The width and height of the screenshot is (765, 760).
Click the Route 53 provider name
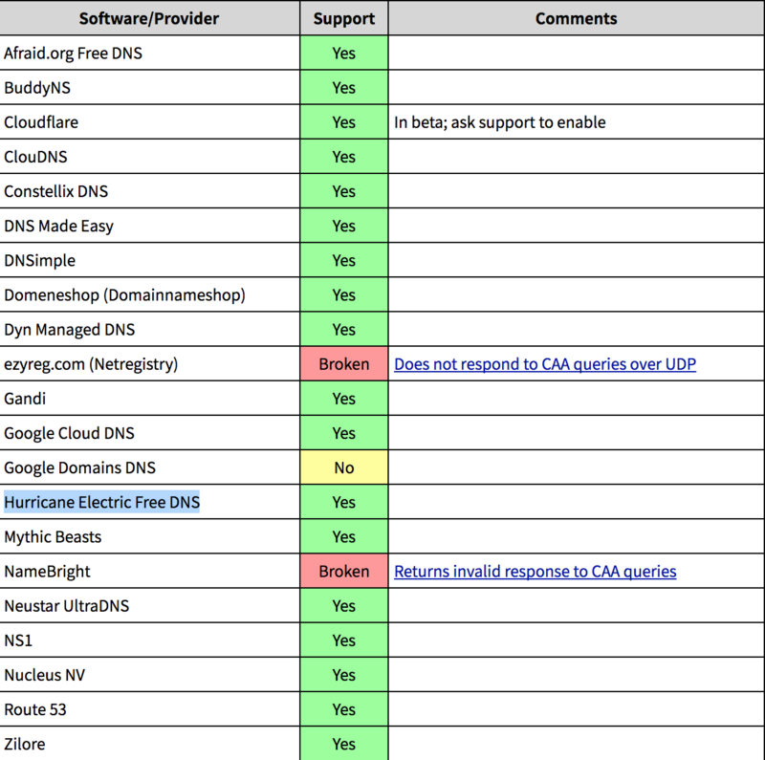(35, 709)
